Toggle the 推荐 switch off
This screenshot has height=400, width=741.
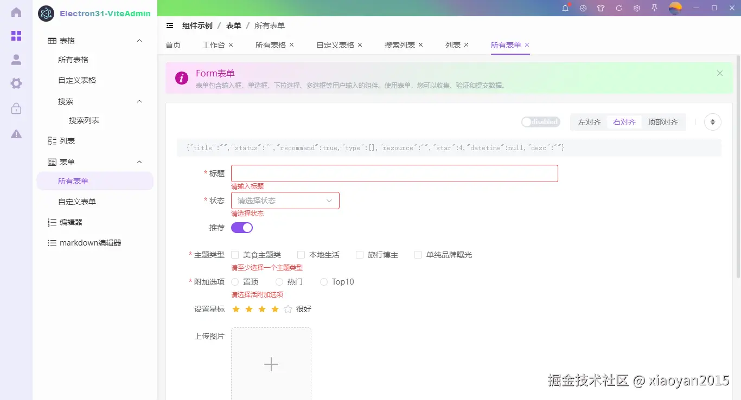(242, 228)
